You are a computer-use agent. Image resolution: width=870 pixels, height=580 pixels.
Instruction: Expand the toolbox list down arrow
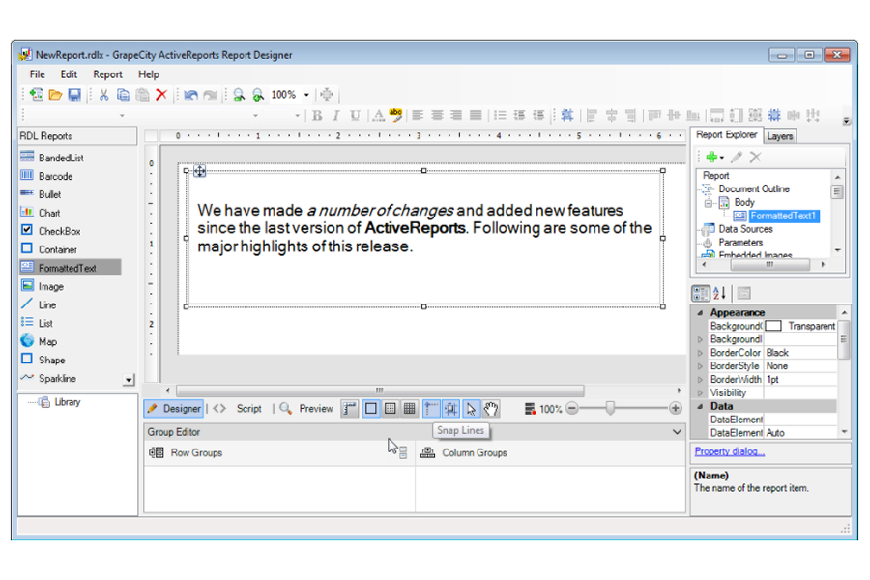129,380
